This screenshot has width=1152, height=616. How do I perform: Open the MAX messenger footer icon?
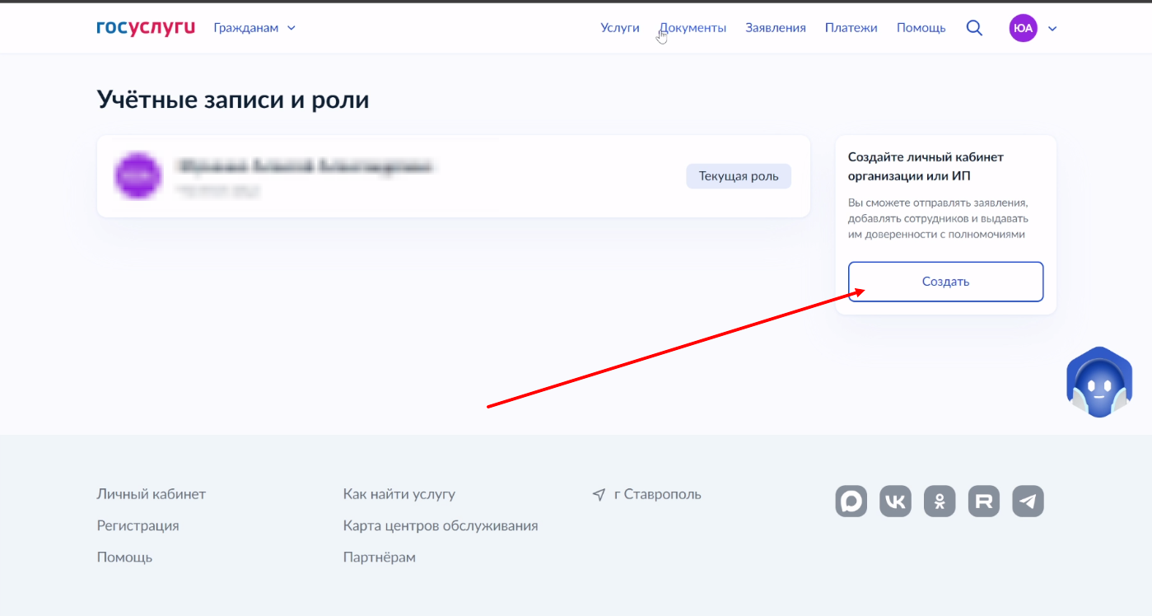851,501
